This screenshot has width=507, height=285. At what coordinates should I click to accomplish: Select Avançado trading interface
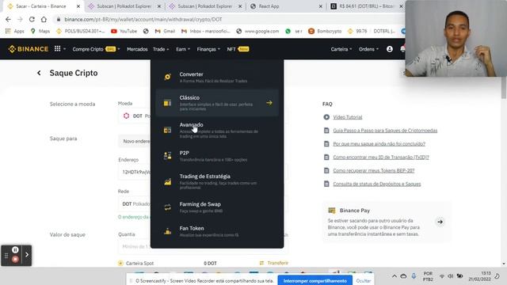(217, 130)
